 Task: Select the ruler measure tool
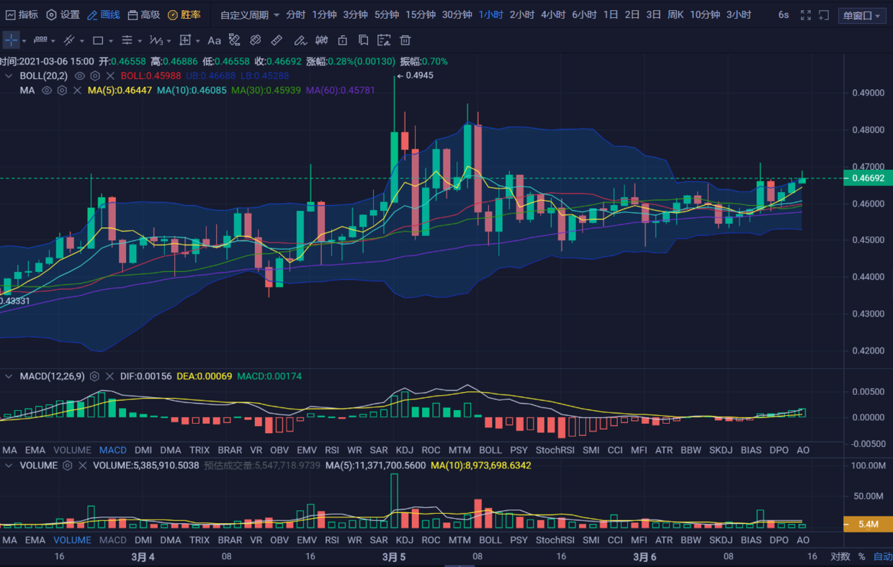tap(276, 40)
